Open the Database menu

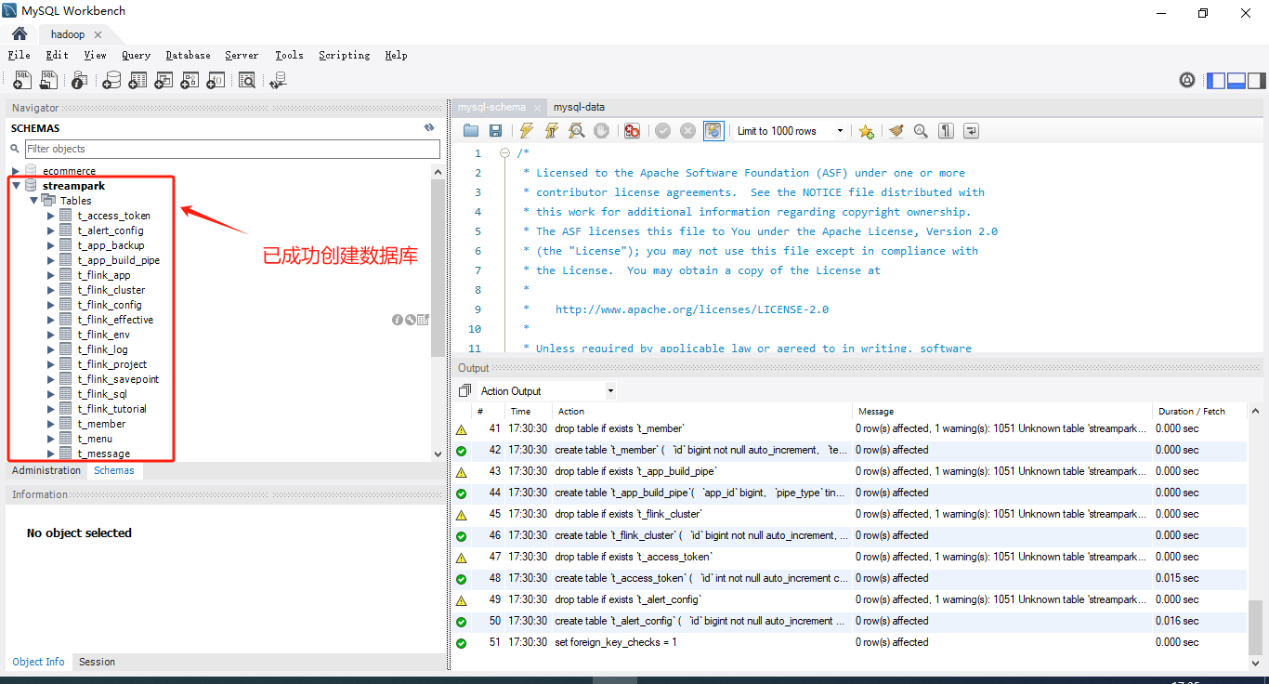188,55
